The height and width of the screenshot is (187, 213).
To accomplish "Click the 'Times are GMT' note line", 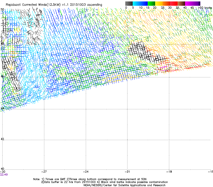I will coord(90,179).
